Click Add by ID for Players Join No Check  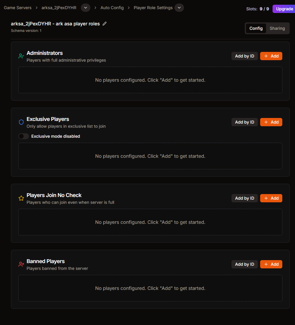245,198
